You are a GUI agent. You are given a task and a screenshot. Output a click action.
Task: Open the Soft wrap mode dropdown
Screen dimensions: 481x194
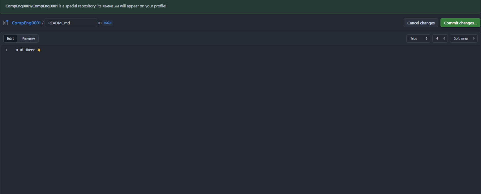point(463,39)
